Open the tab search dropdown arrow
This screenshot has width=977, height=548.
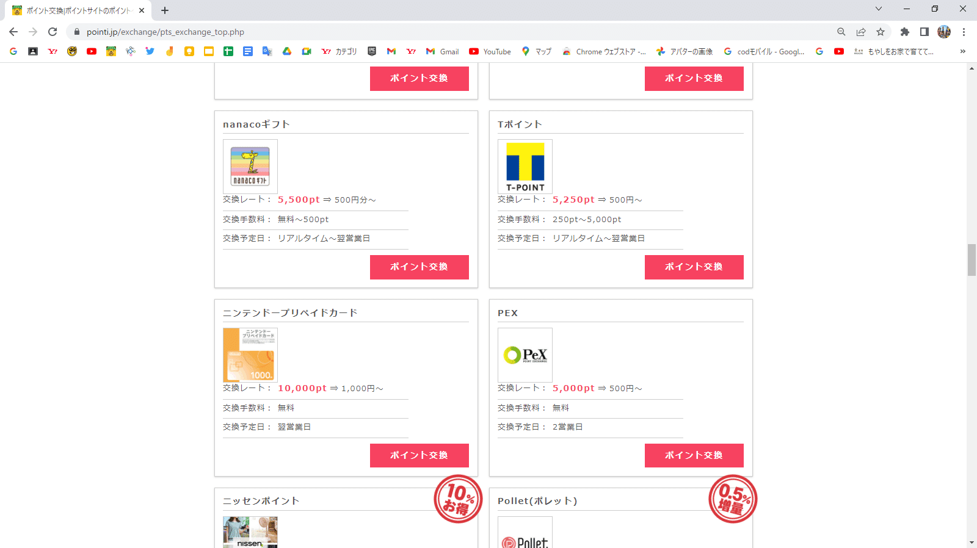[x=879, y=9]
